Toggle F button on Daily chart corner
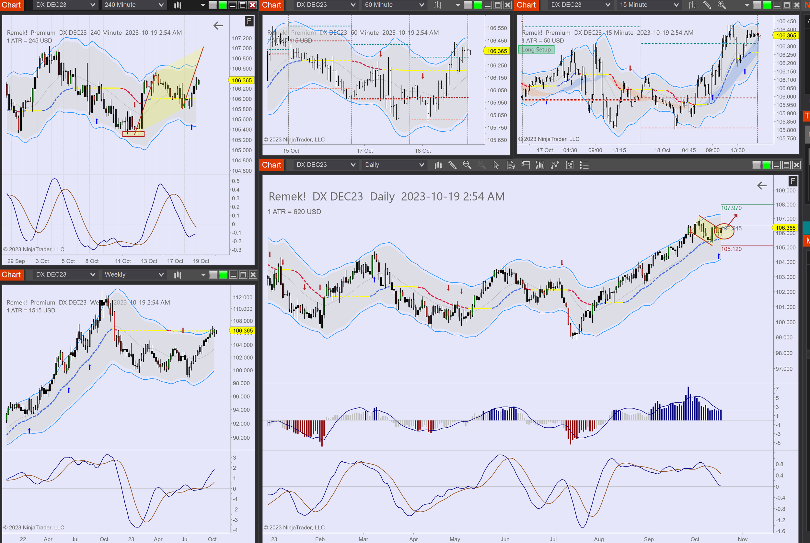810x543 pixels. (793, 181)
